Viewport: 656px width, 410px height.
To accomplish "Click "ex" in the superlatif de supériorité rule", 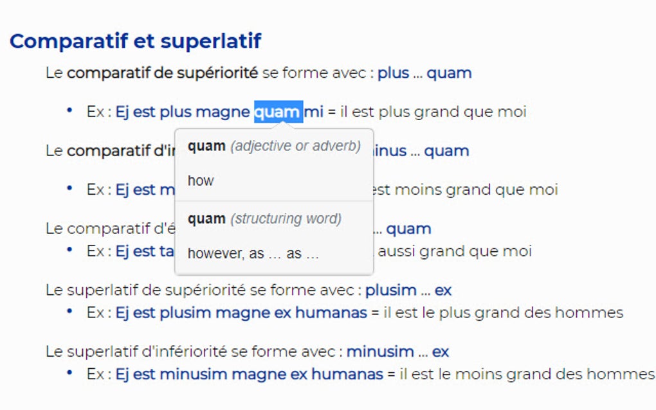I will pos(443,290).
